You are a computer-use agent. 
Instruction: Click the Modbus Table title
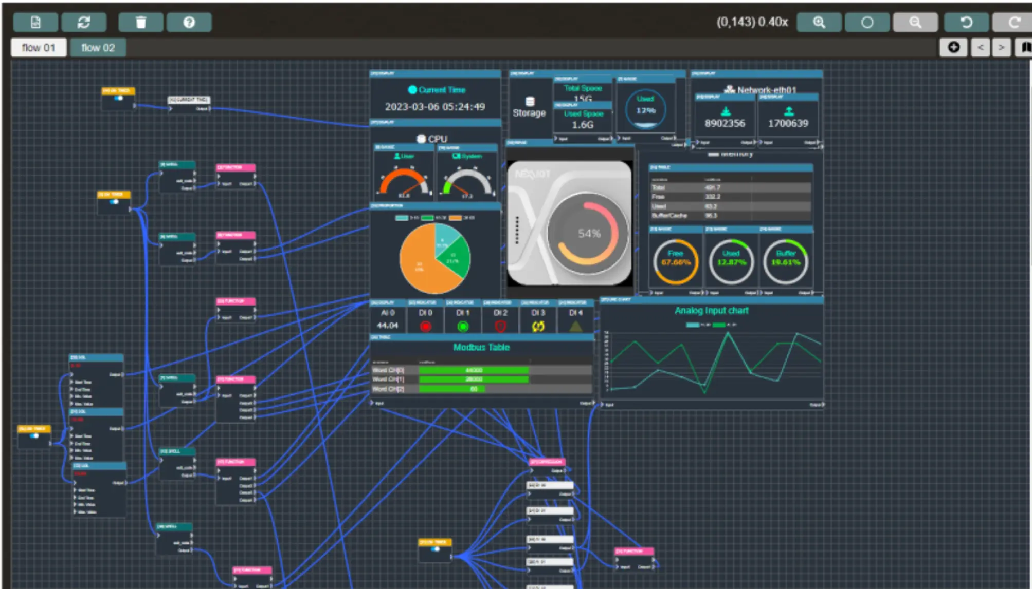click(x=481, y=348)
